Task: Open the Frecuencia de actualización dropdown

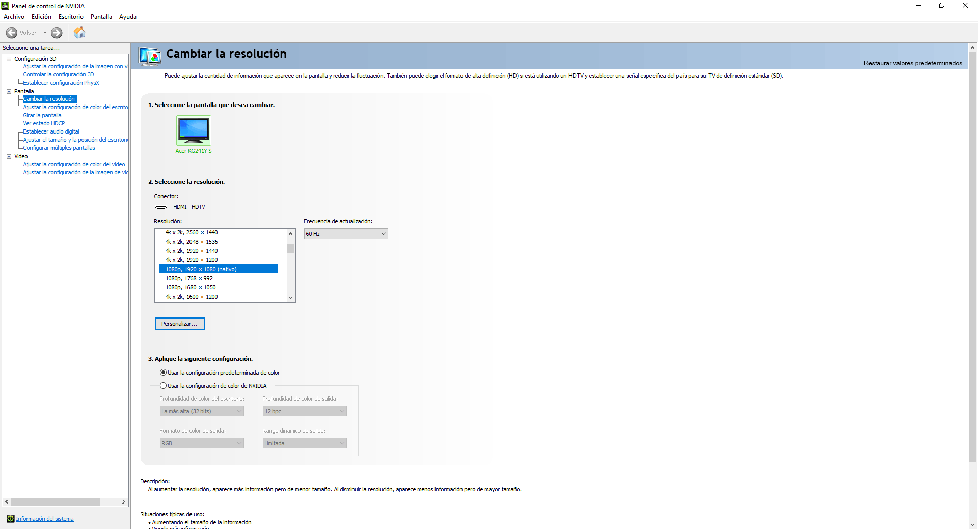Action: (346, 234)
